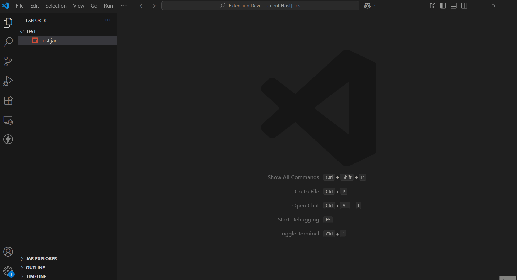Open the Search view

click(x=8, y=42)
